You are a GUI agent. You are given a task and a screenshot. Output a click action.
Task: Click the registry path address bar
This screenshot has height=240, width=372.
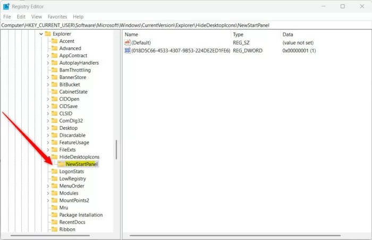click(186, 25)
